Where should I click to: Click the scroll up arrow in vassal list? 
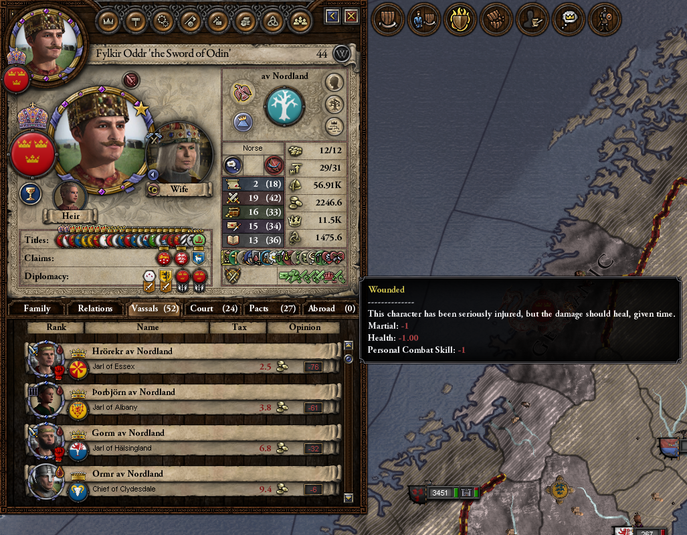349,346
